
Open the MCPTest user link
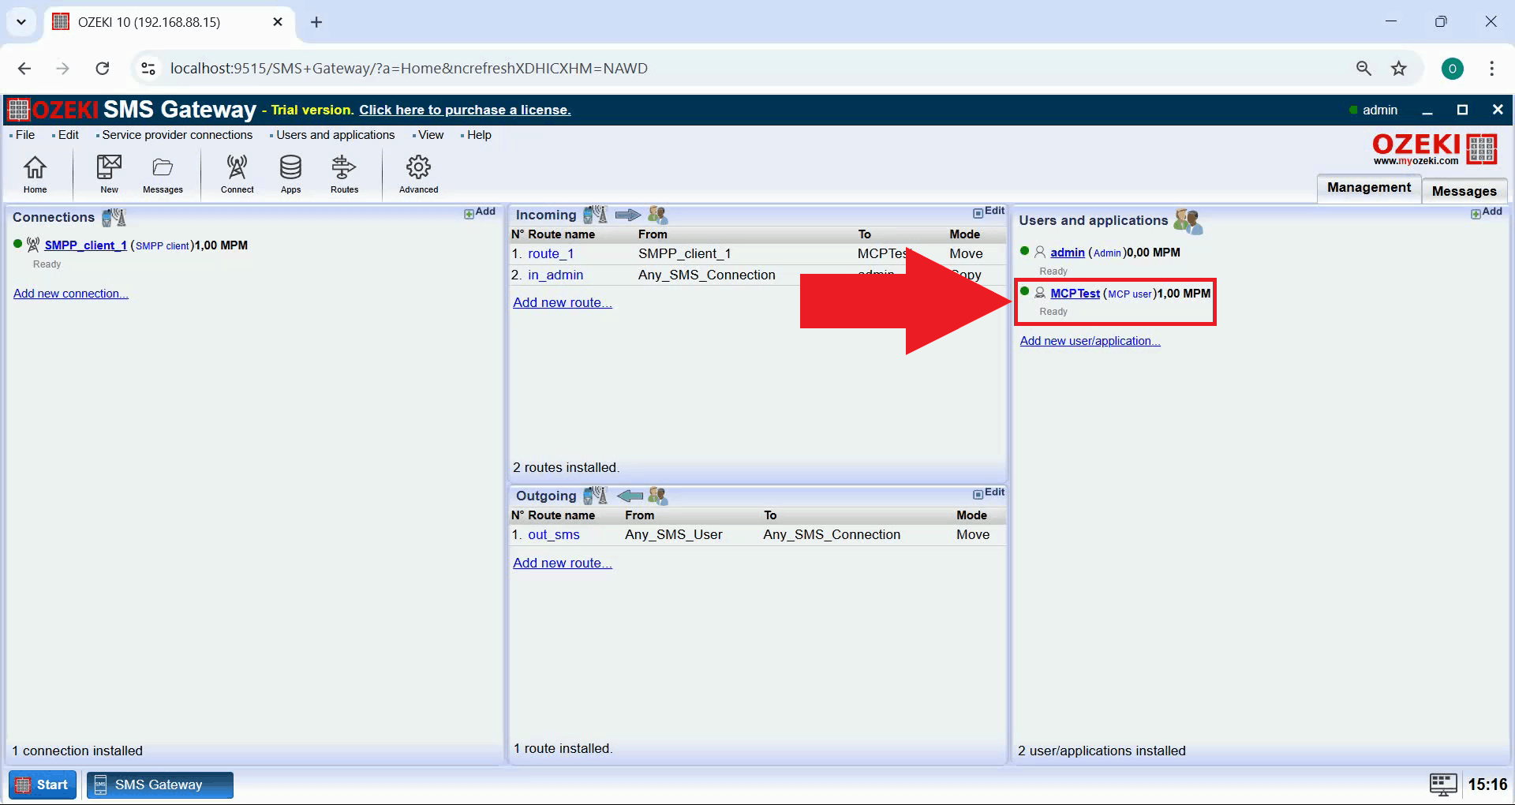1075,294
